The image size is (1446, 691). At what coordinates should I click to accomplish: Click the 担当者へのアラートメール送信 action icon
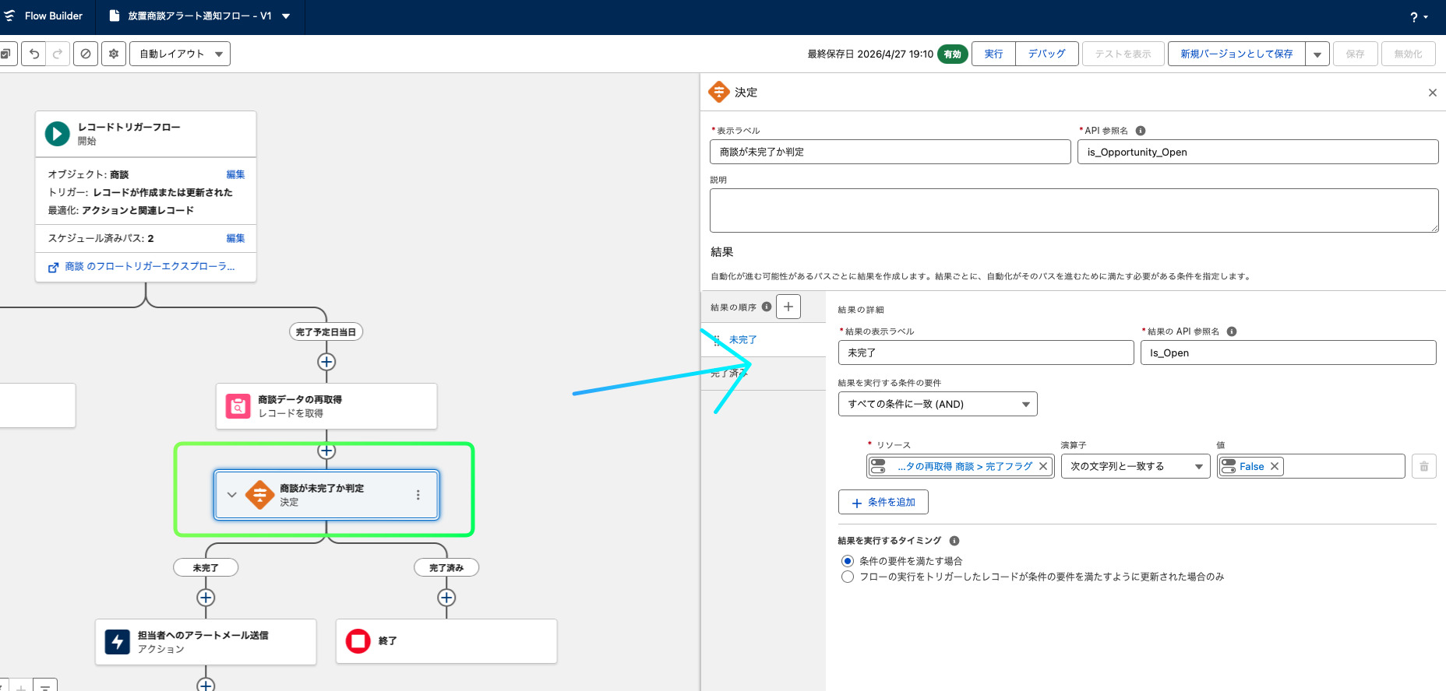(118, 642)
